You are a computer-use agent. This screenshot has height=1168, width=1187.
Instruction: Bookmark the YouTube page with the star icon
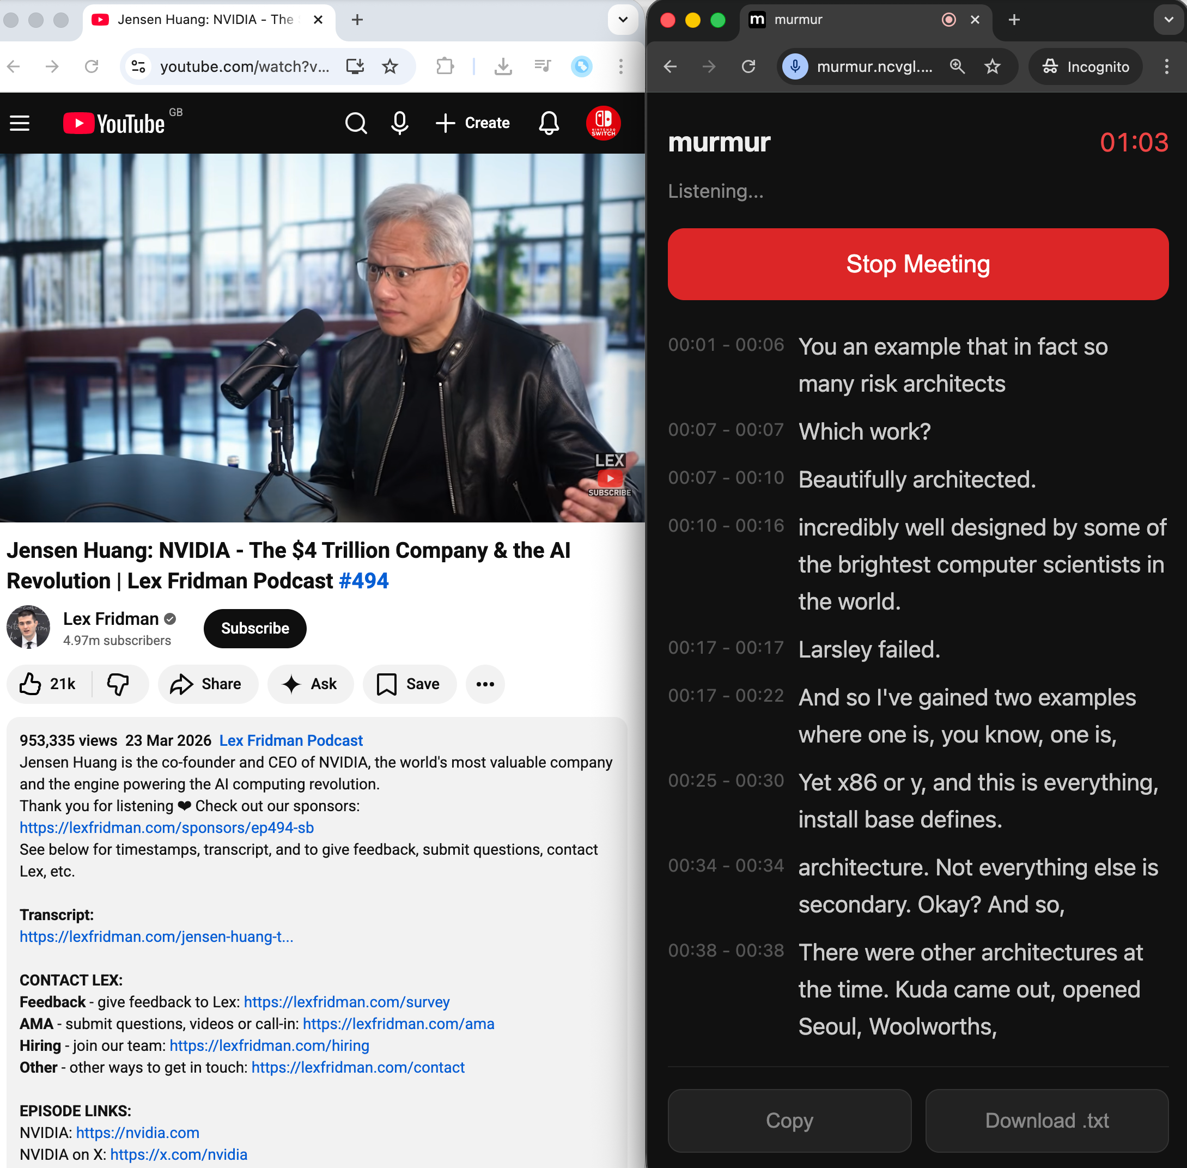pyautogui.click(x=390, y=66)
